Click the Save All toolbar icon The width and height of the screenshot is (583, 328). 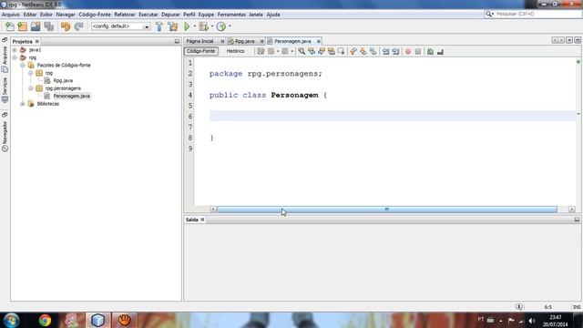tap(49, 26)
